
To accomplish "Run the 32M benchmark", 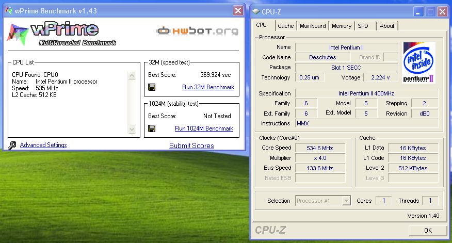I will (208, 87).
